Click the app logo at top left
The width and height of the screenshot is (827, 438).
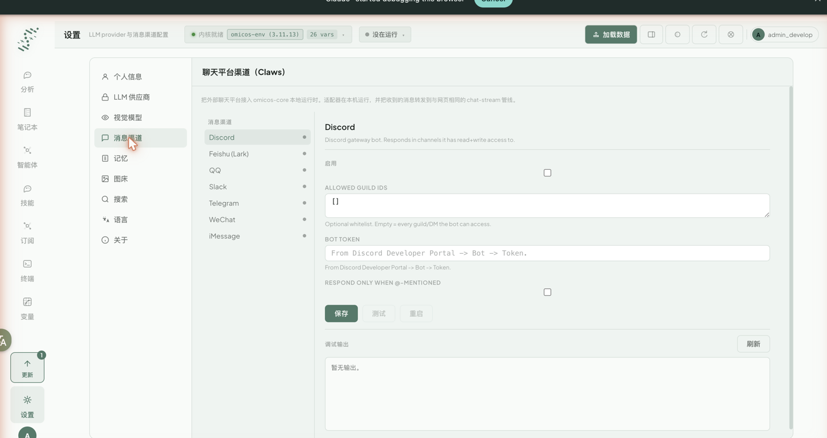pos(27,39)
